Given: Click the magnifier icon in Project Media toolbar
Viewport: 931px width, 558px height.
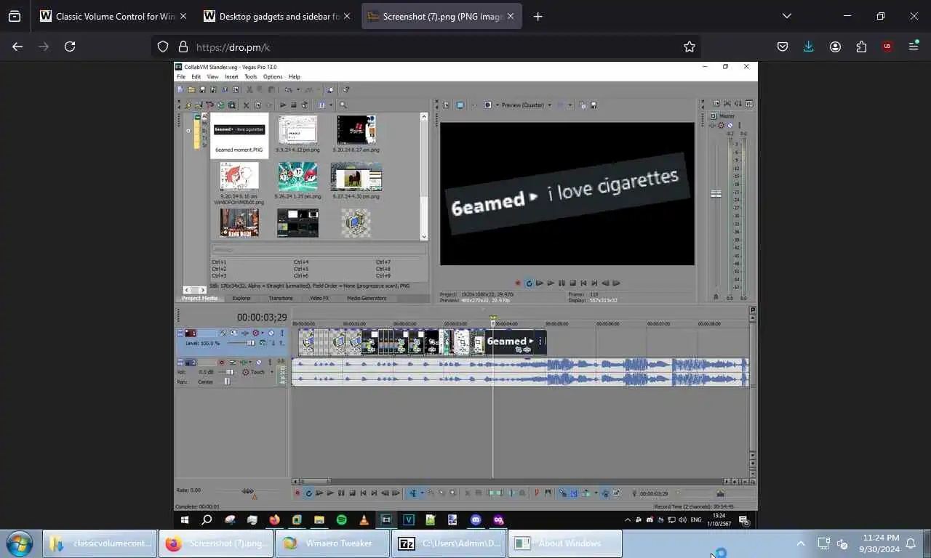Looking at the screenshot, I should [343, 105].
